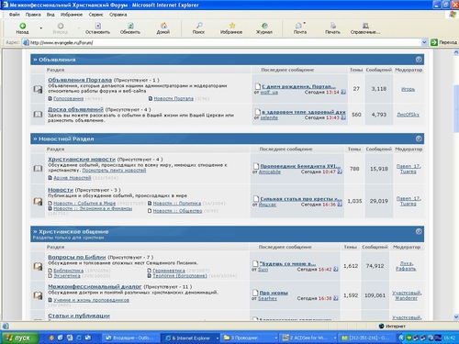Image resolution: width=459 pixels, height=344 pixels.
Task: Collapse the Новостной Раздел category section
Action: (419, 139)
